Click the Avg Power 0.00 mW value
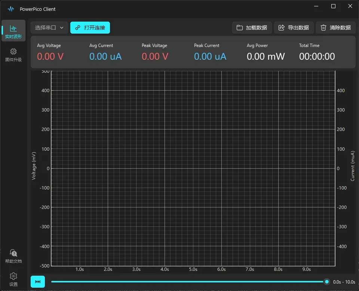The height and width of the screenshot is (291, 359). coord(266,56)
